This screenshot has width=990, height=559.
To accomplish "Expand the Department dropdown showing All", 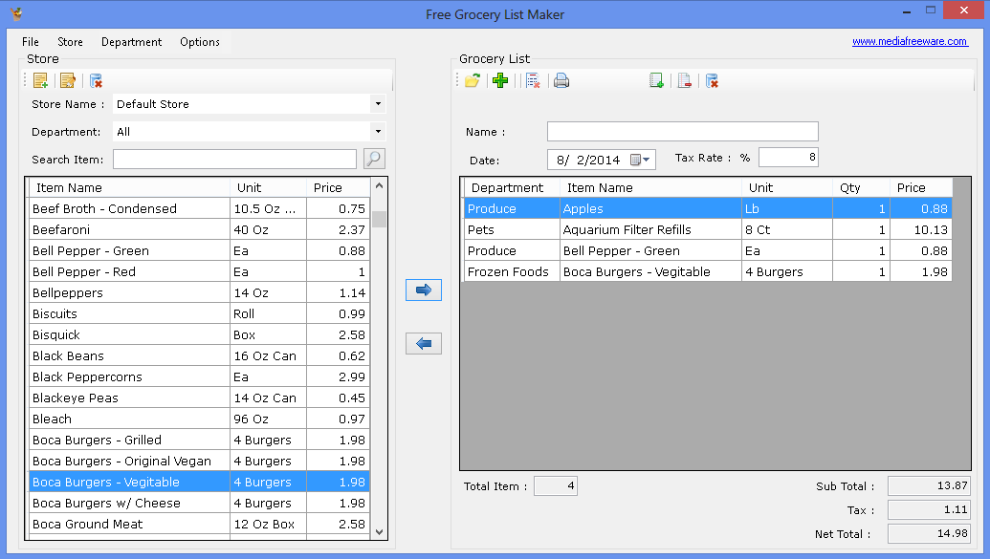I will coord(379,132).
